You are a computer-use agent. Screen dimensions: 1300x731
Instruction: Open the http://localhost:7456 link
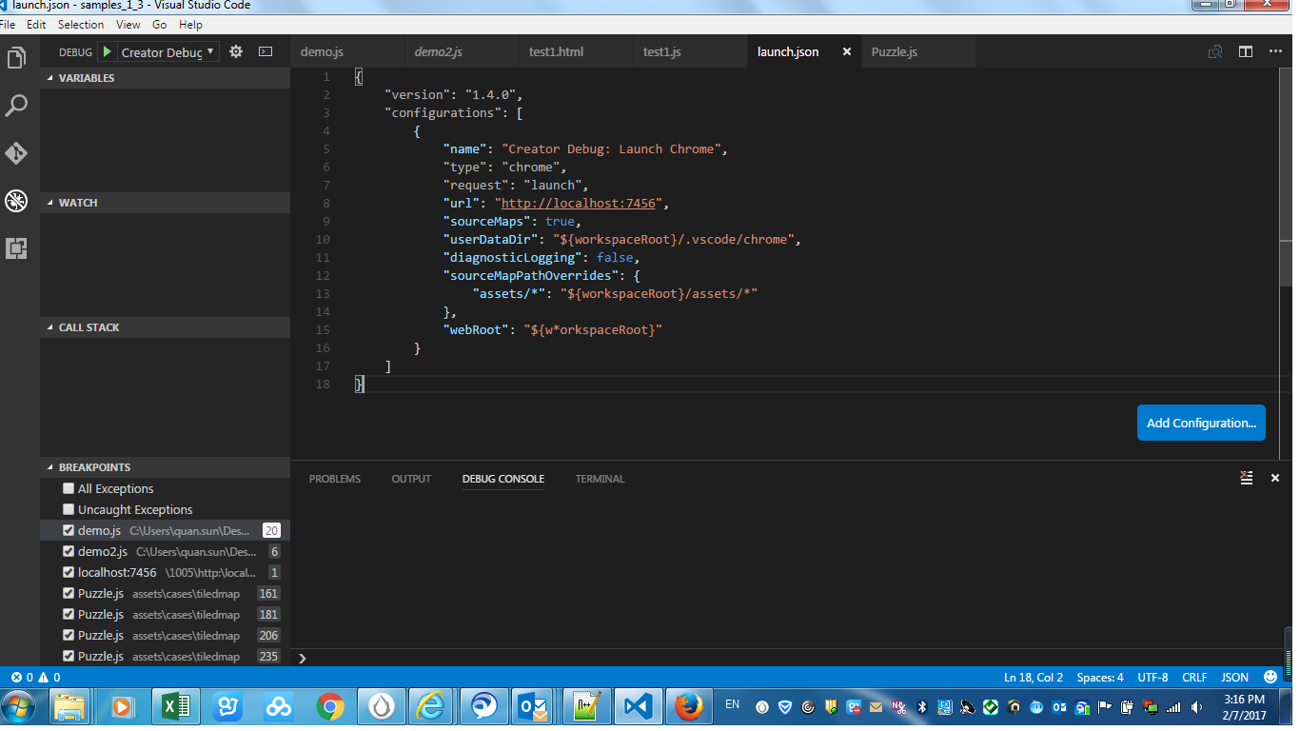coord(579,203)
